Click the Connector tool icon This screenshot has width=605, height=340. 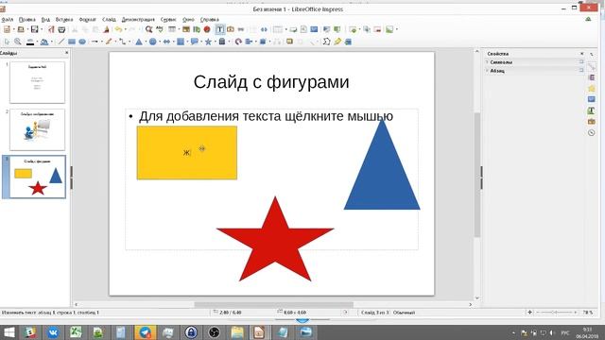122,42
